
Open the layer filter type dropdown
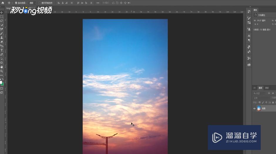pyautogui.click(x=260, y=93)
